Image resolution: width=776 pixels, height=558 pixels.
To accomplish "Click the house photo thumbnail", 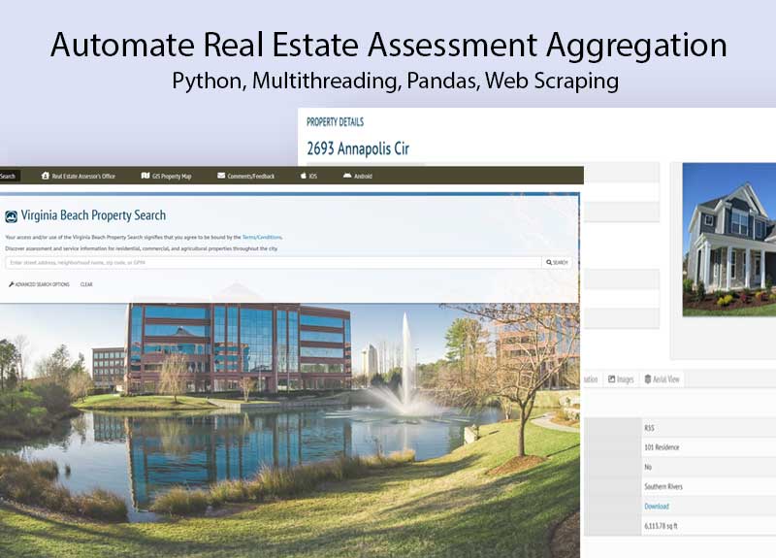I will click(x=729, y=239).
